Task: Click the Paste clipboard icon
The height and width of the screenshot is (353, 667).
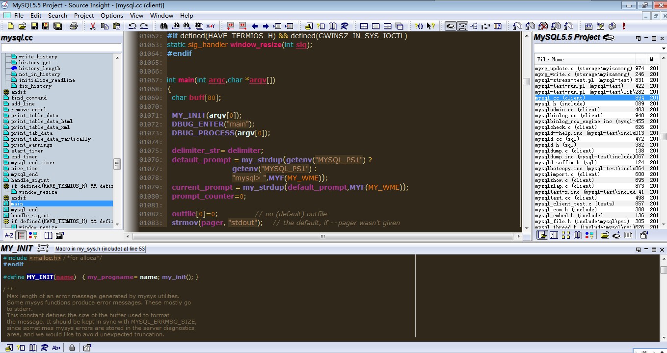Action: [x=116, y=26]
